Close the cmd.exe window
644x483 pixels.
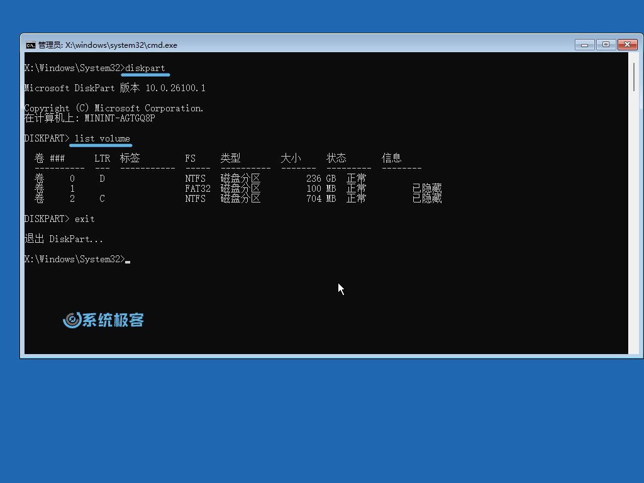(x=628, y=45)
